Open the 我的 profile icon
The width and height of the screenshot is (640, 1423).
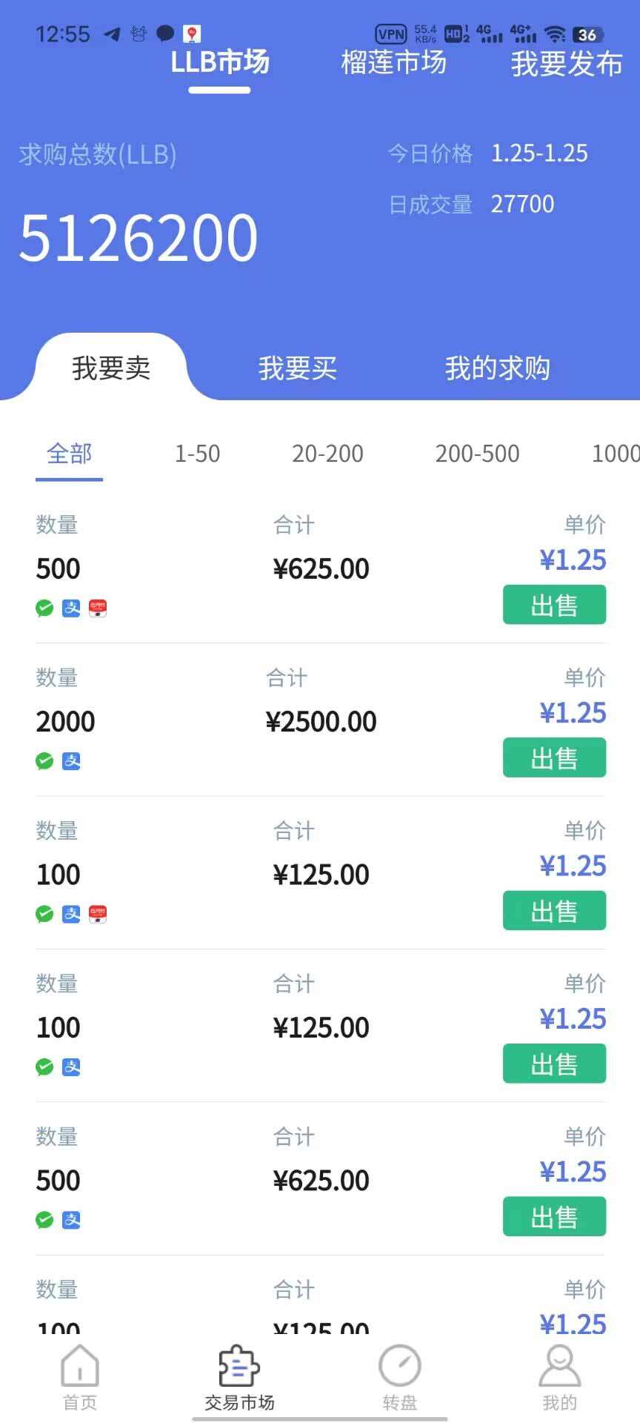[x=559, y=1366]
